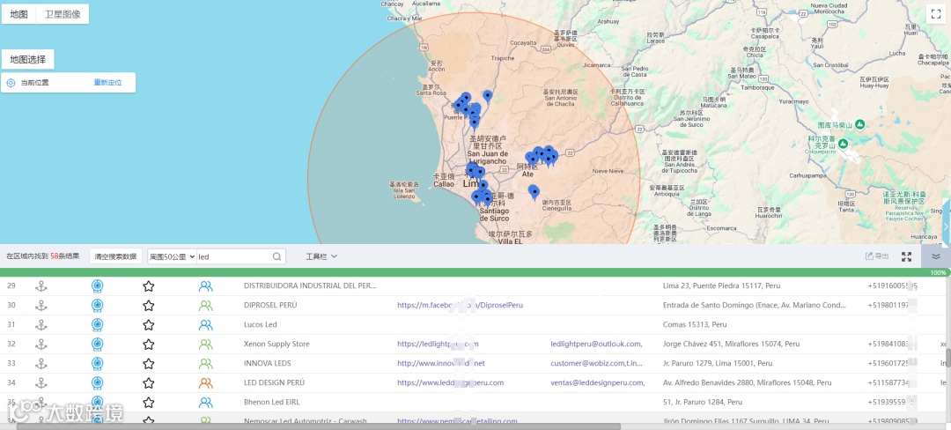Switch to the 地图 map view
Screen dimensions: 951x430
click(x=18, y=14)
